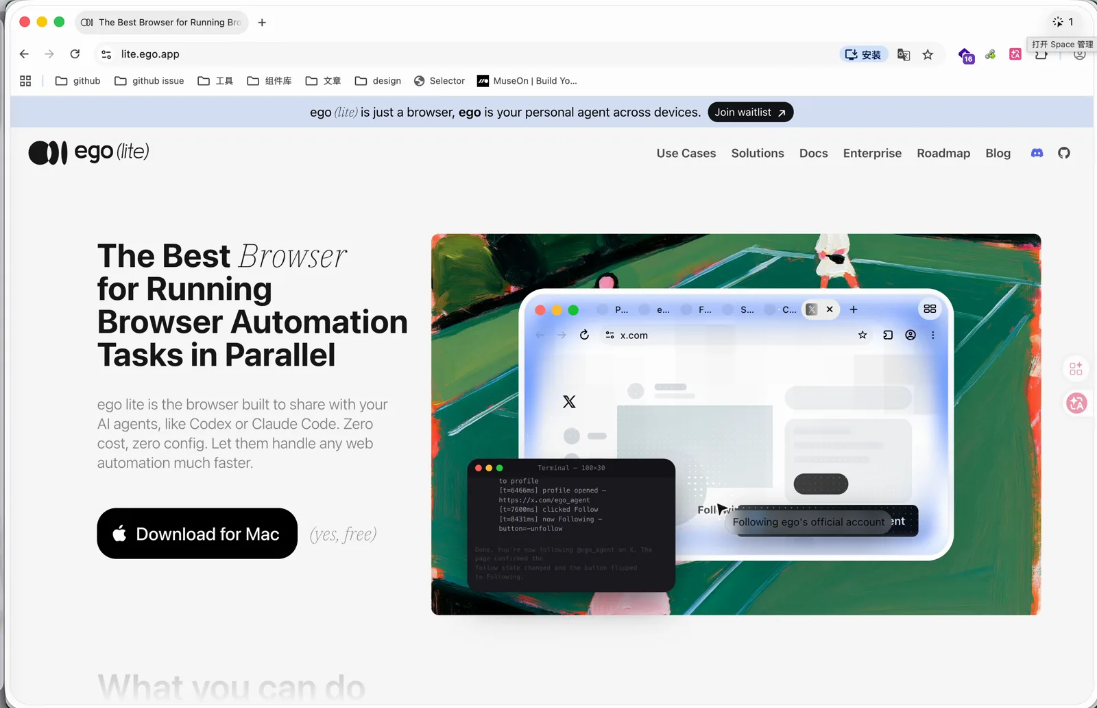Open the 工具 bookmark folder
The width and height of the screenshot is (1097, 708).
215,81
